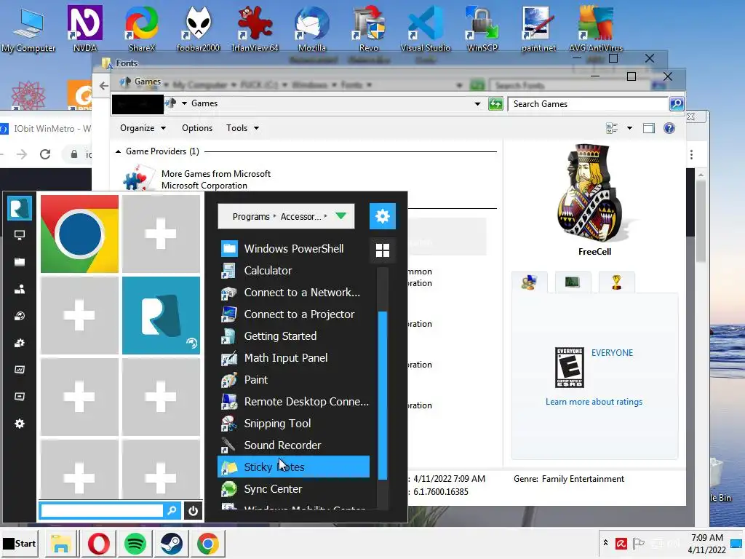This screenshot has width=745, height=559.
Task: Launch Snipping Tool
Action: click(294, 424)
